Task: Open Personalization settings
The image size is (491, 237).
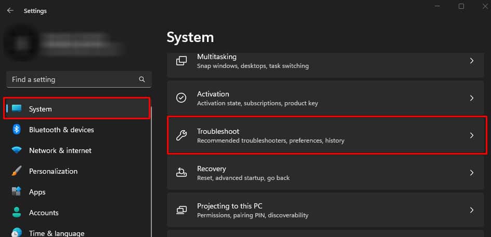Action: (77, 171)
